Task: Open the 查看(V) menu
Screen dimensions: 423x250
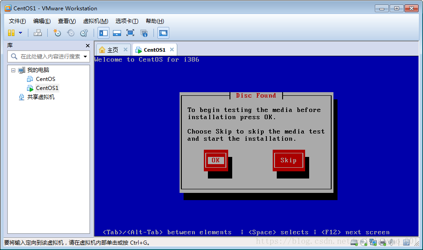Action: coord(67,21)
